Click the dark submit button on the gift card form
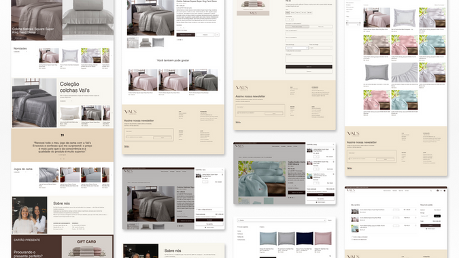The image size is (459, 258). 309,67
